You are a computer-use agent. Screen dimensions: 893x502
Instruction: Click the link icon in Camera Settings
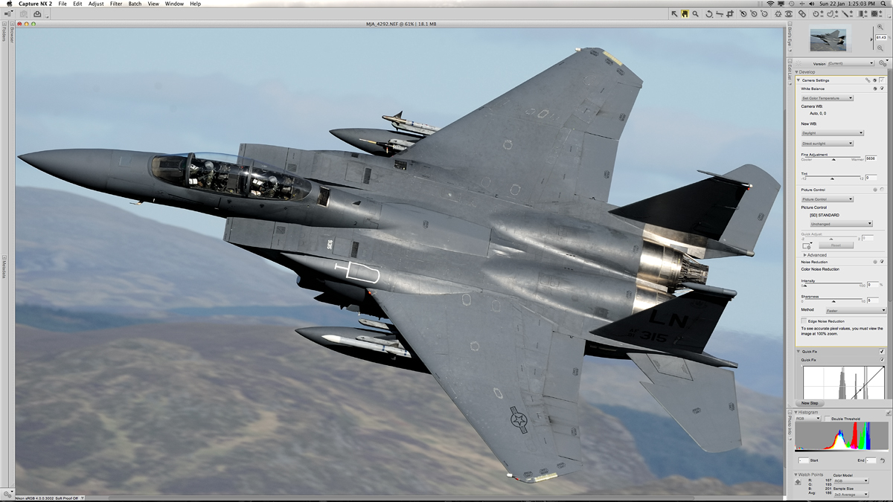[868, 80]
